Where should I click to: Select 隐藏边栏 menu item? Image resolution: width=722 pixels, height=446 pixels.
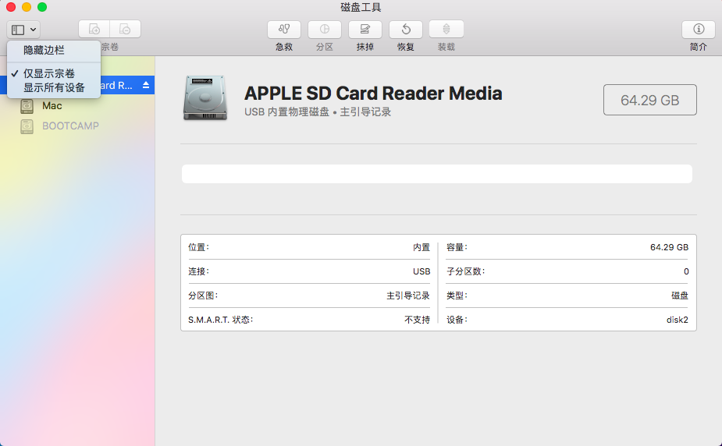coord(54,50)
